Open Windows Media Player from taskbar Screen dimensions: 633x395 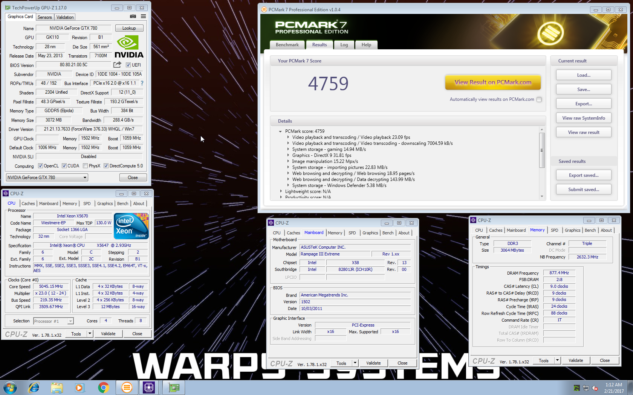pos(80,387)
